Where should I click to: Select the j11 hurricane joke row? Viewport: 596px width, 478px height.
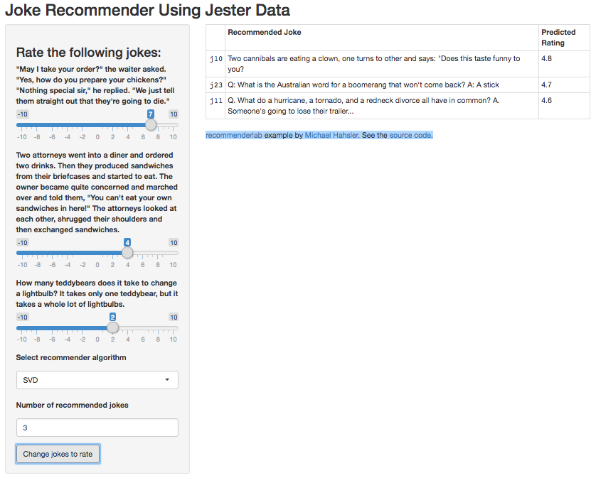(x=398, y=106)
